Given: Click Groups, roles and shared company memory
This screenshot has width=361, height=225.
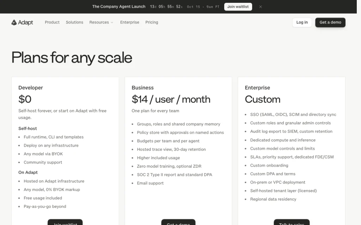Looking at the screenshot, I should pos(178,124).
